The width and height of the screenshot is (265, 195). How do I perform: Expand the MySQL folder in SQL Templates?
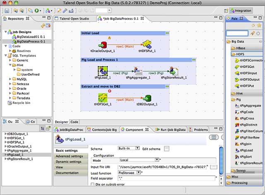tap(11, 79)
